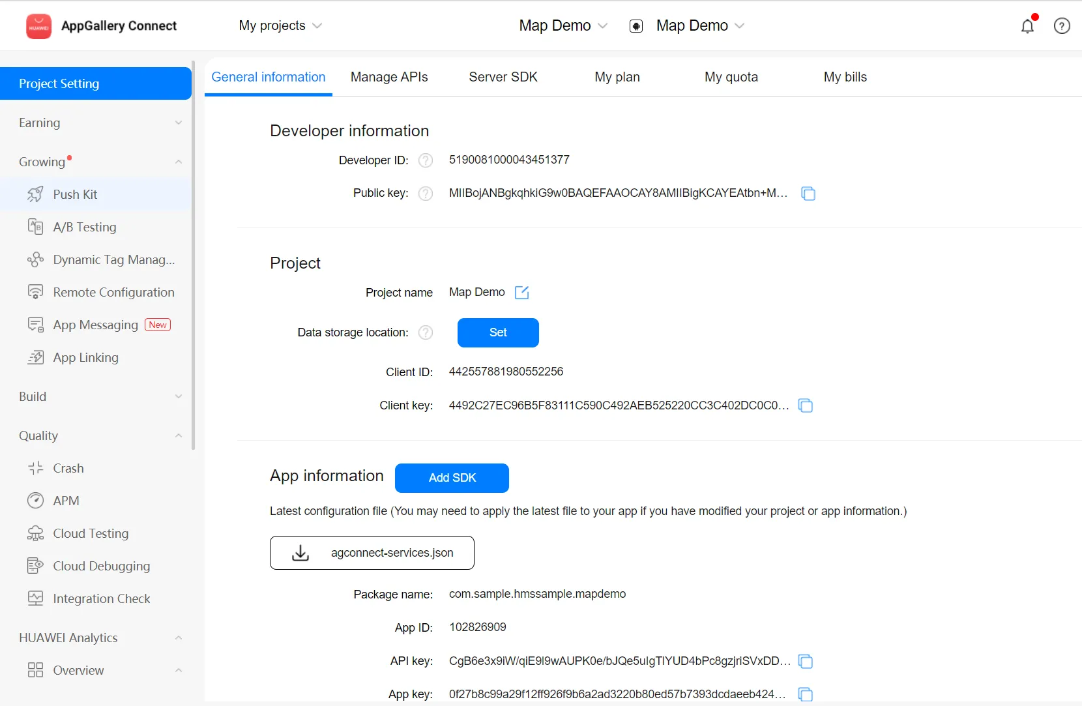Download the agconnect-services.json file
1082x706 pixels.
372,553
